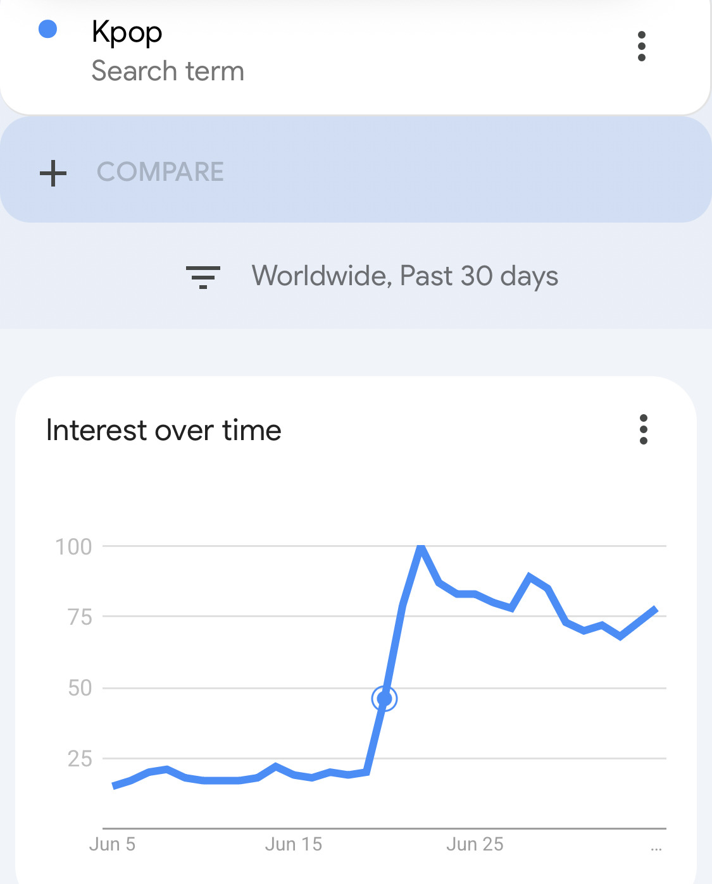Click the blue dot next to Kpop
Image resolution: width=712 pixels, height=884 pixels.
(x=48, y=29)
